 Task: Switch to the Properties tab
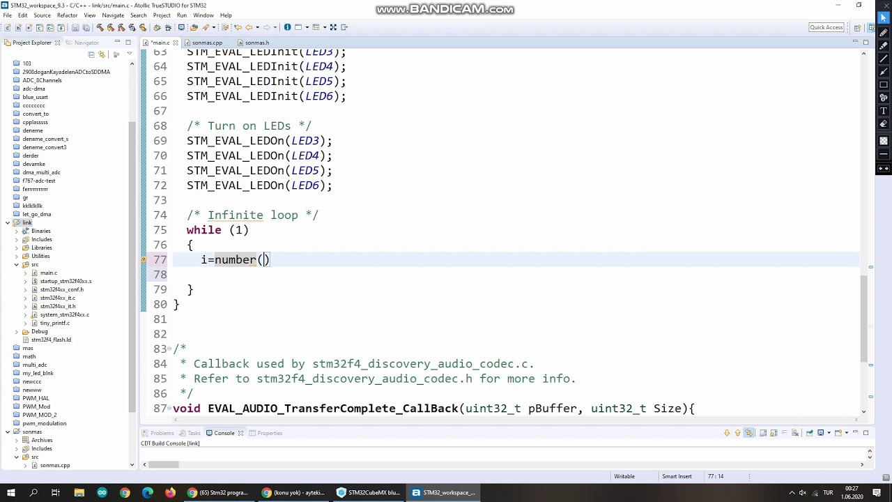(x=266, y=433)
